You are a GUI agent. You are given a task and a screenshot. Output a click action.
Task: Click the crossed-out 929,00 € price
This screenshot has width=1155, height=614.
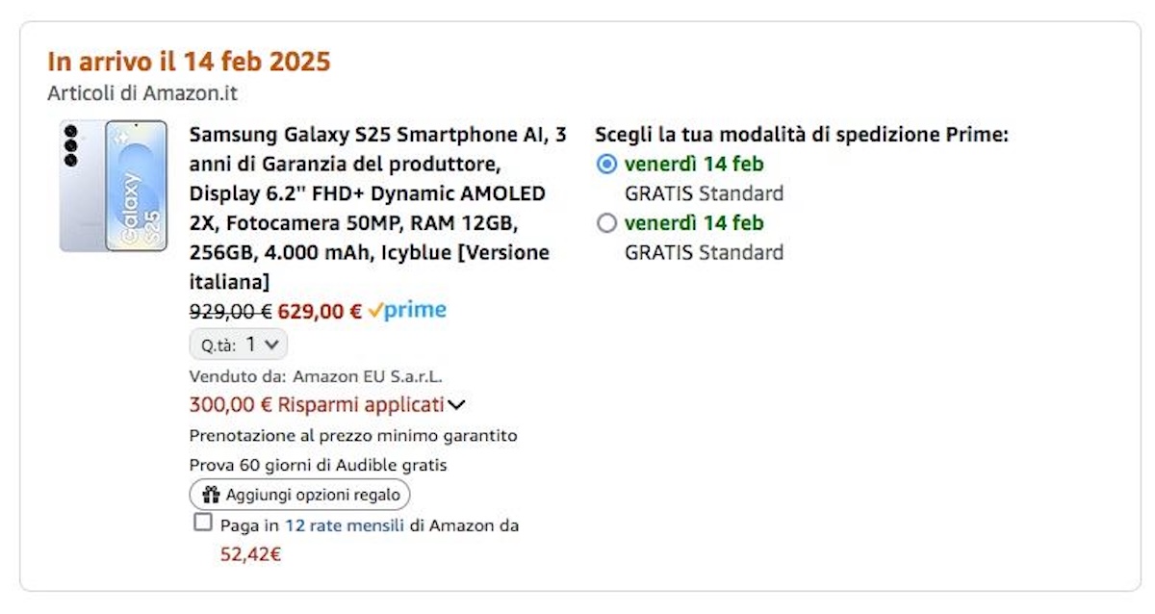click(229, 309)
